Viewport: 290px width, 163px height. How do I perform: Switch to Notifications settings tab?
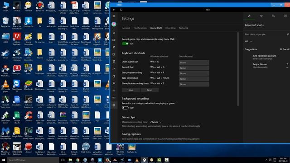point(140,28)
